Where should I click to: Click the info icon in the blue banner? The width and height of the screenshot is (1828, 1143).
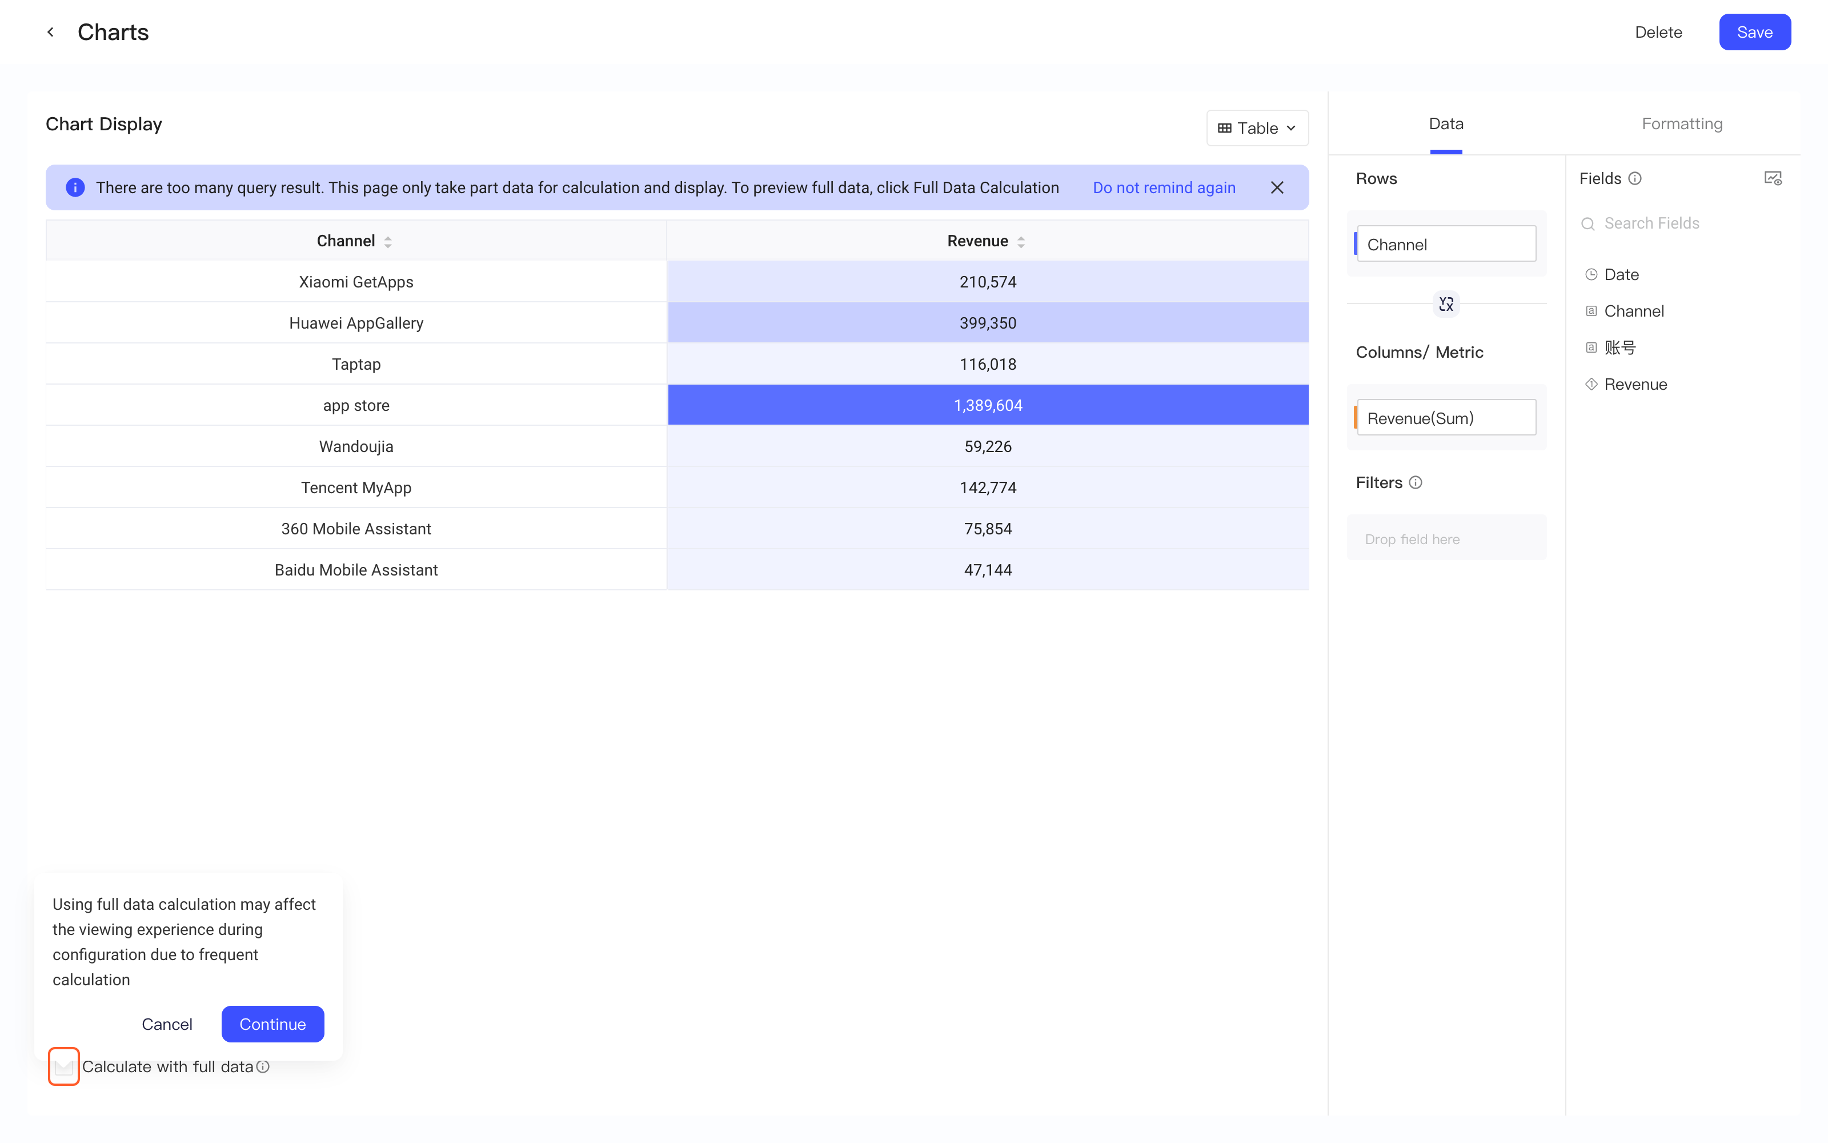click(75, 187)
